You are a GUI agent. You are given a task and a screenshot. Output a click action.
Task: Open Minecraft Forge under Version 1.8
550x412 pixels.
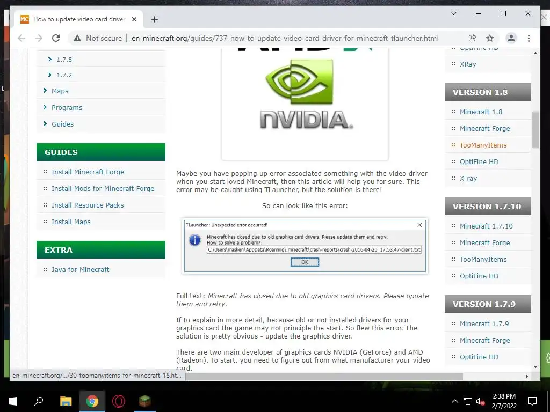pos(485,129)
